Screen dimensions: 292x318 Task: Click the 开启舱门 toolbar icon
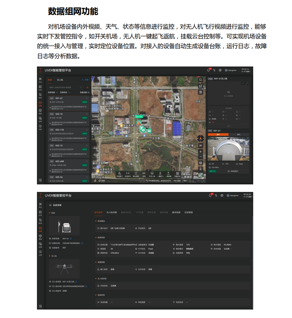[x=120, y=173]
